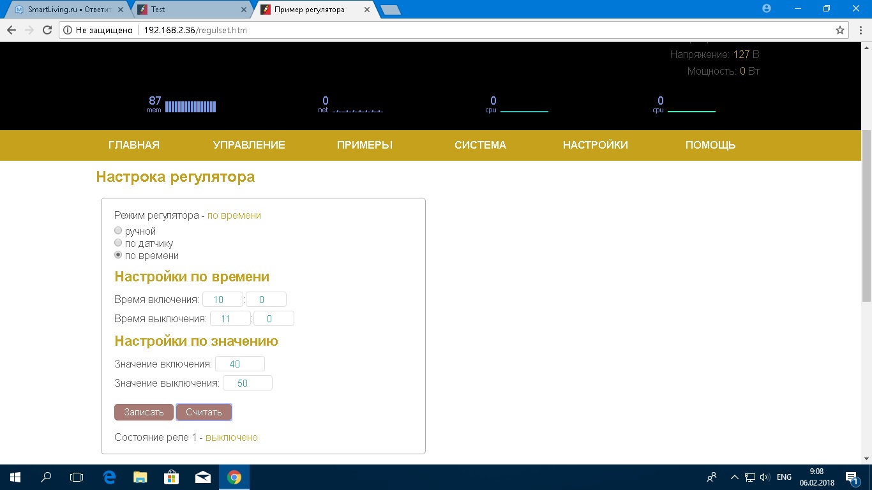872x490 pixels.
Task: Open Task View on the taskbar
Action: [77, 477]
